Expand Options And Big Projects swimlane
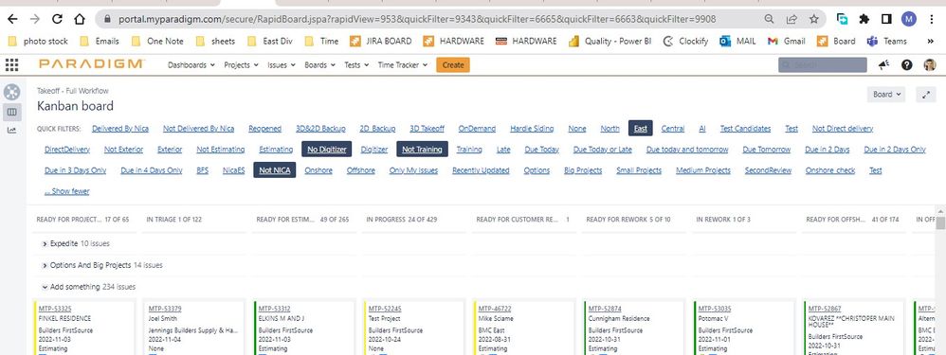 coord(45,265)
